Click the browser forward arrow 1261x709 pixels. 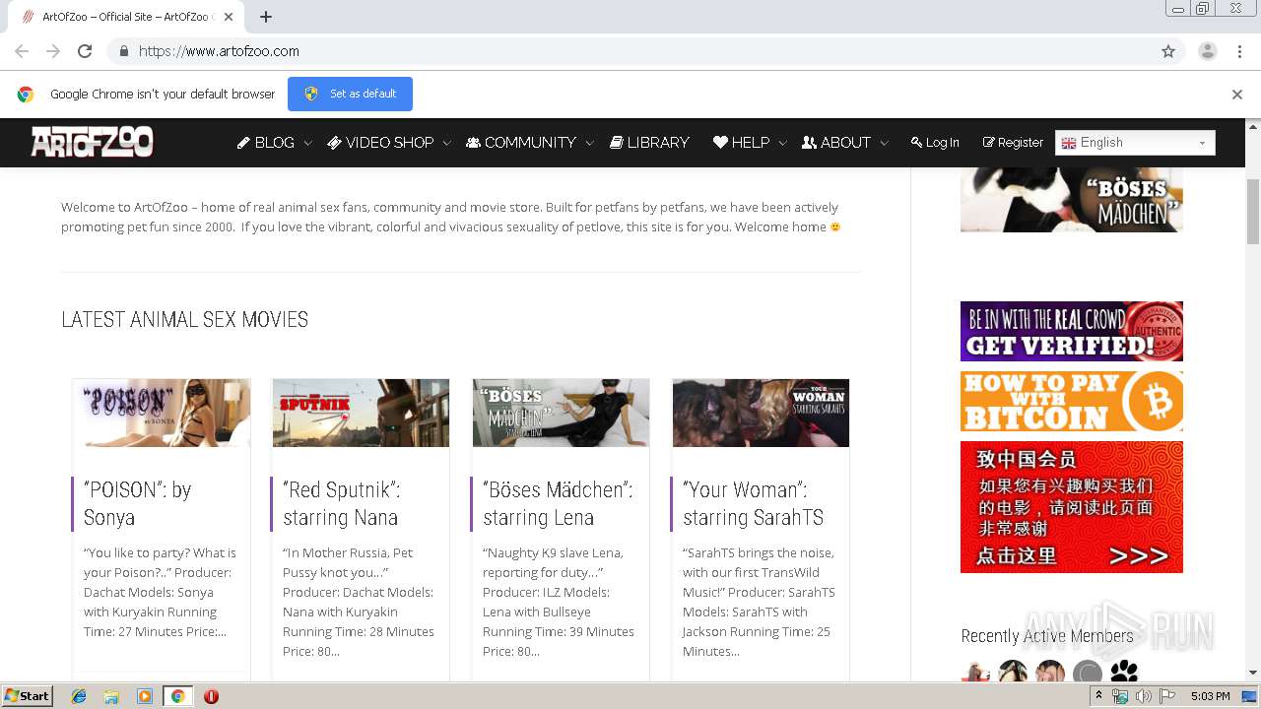53,51
